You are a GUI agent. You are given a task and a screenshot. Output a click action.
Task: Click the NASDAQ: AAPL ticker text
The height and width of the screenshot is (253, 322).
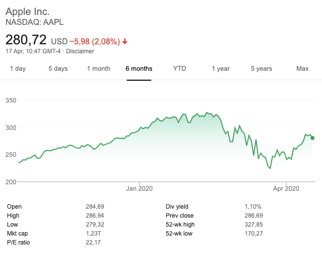(34, 22)
